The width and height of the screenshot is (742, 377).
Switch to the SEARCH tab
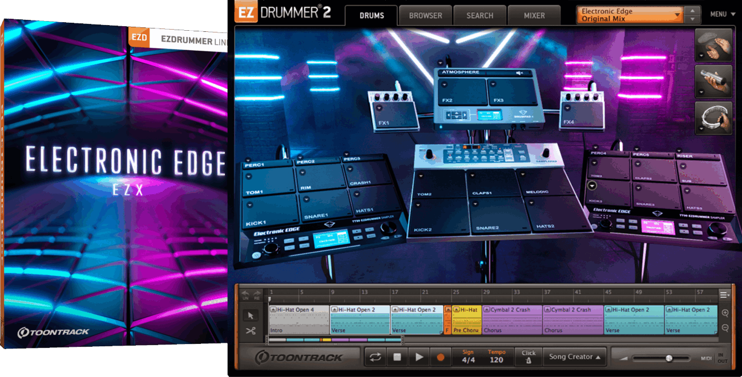click(x=480, y=15)
